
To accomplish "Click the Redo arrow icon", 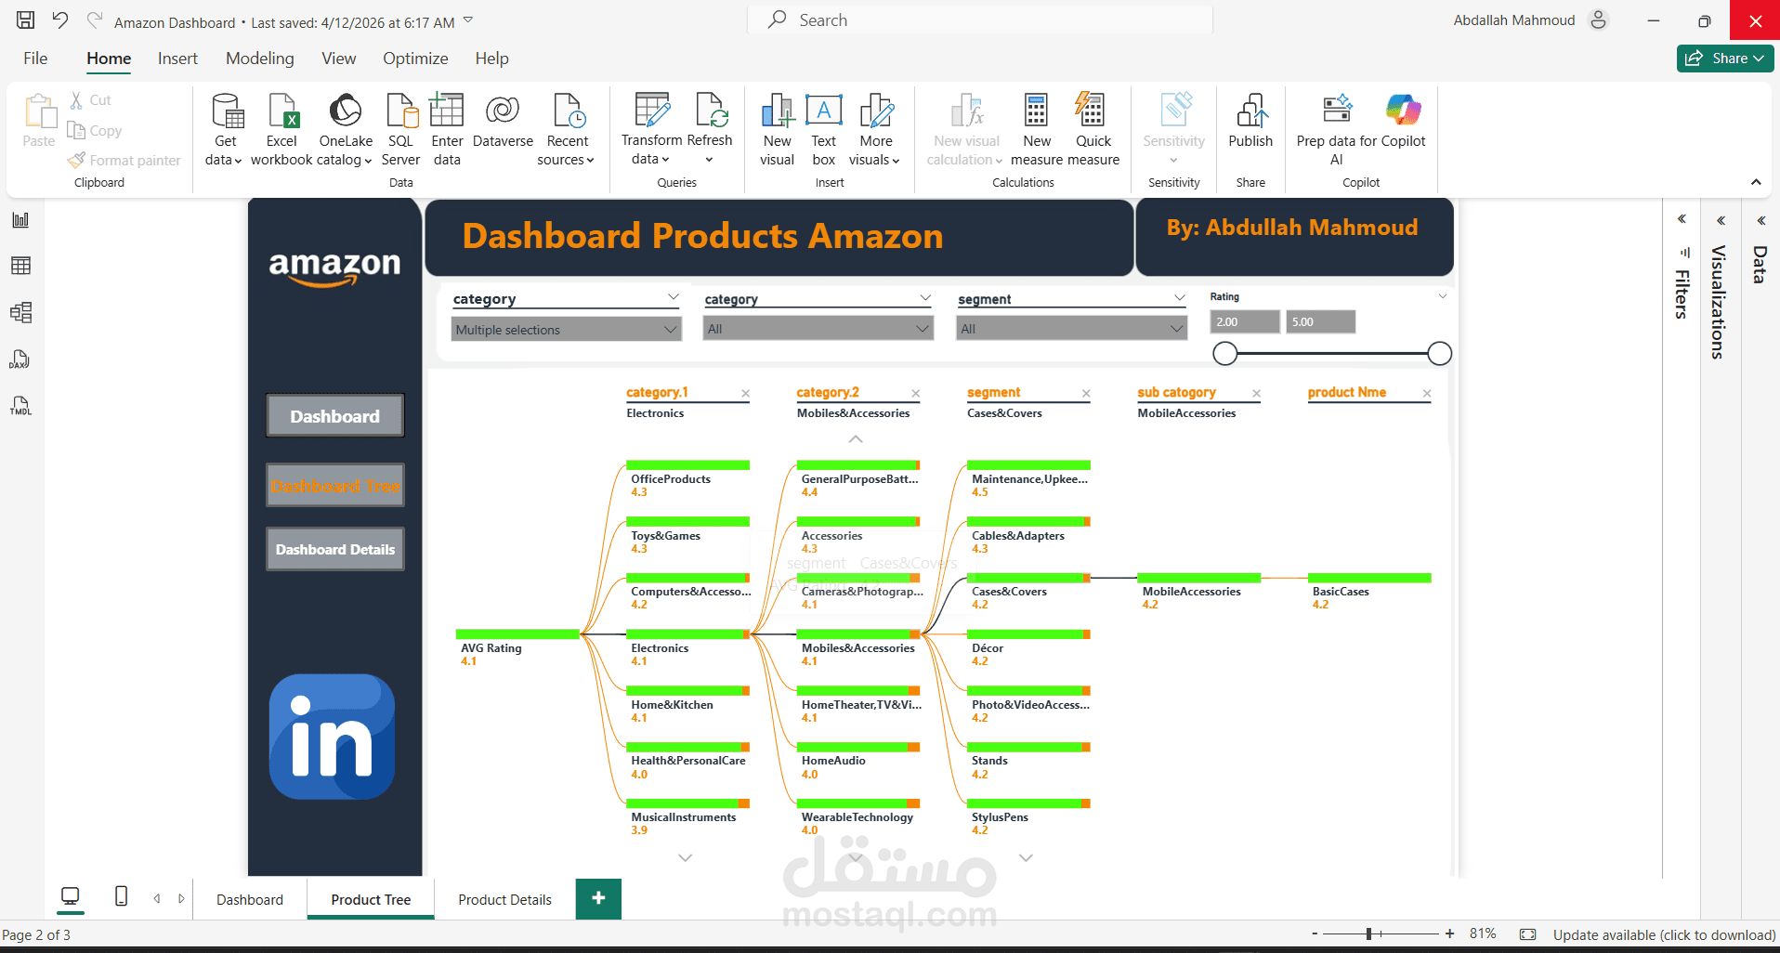I will 94,20.
